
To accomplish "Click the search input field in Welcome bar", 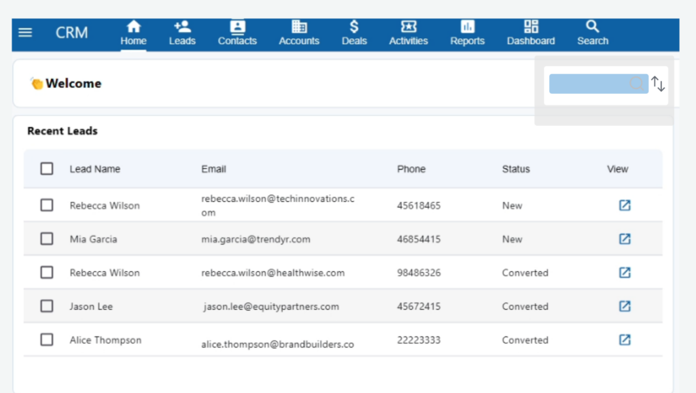I will [590, 84].
